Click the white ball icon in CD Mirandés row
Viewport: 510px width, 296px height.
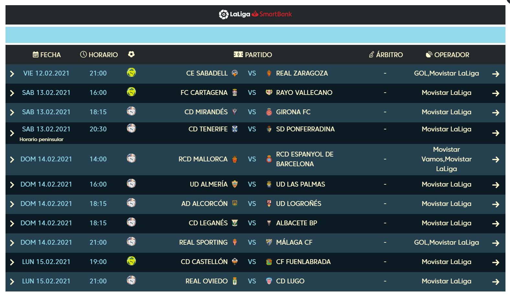pos(131,111)
